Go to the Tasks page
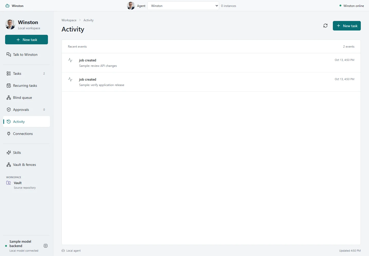This screenshot has width=369, height=256. pos(26,73)
